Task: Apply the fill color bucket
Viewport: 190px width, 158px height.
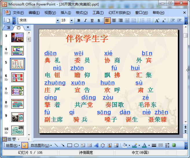Action: (x=125, y=145)
